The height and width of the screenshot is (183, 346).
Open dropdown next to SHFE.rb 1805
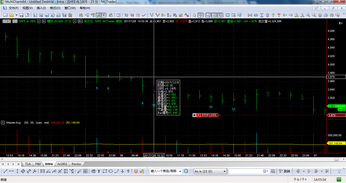(39, 21)
